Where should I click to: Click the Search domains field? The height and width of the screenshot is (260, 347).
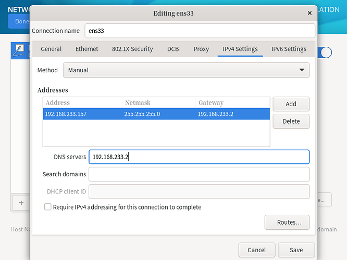point(199,174)
